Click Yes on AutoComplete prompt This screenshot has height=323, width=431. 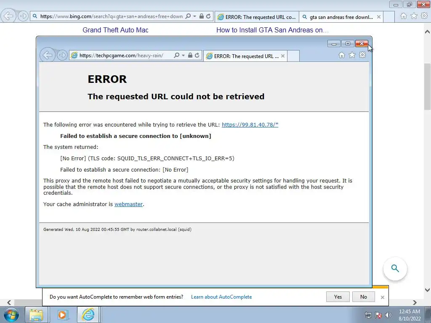(338, 297)
